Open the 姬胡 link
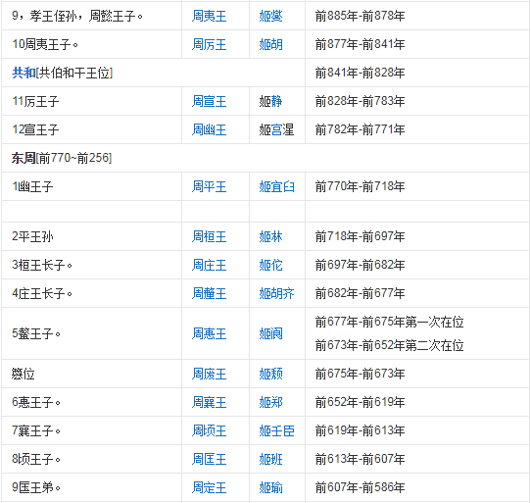The image size is (531, 503). pos(270,44)
